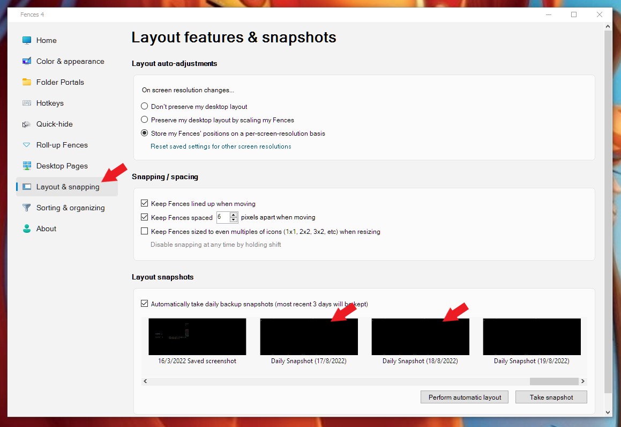Click the page scroll up arrow
621x427 pixels.
[608, 26]
